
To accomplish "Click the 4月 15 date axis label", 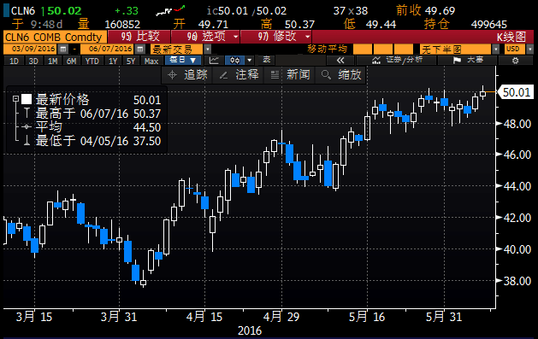I will tap(204, 317).
